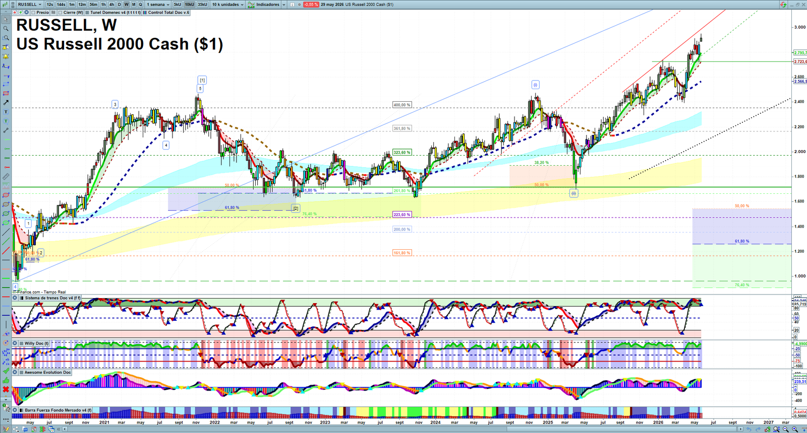
Task: Select the blue rectangle drawing tool
Action: [x=6, y=84]
